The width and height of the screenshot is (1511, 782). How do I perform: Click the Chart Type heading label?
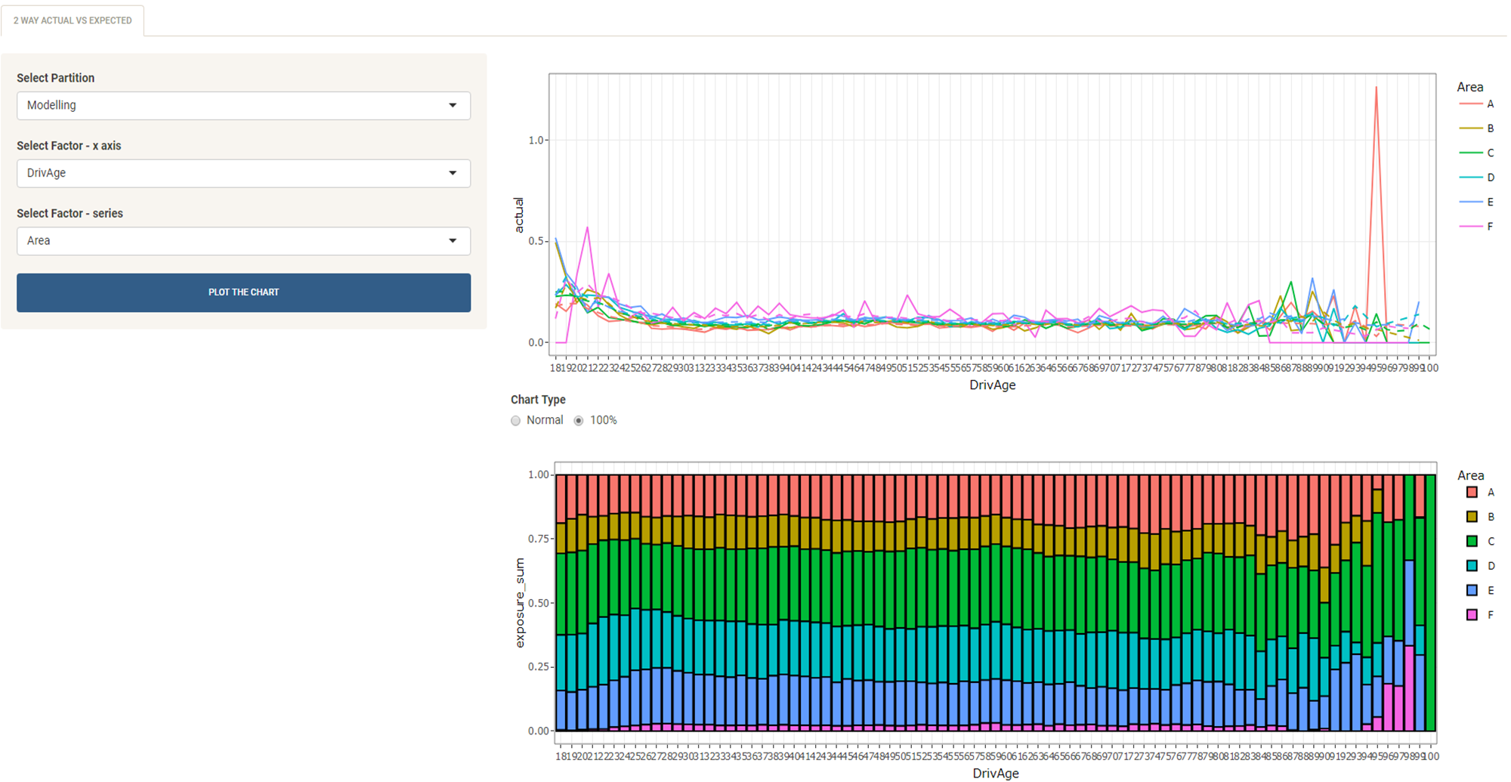tap(538, 400)
